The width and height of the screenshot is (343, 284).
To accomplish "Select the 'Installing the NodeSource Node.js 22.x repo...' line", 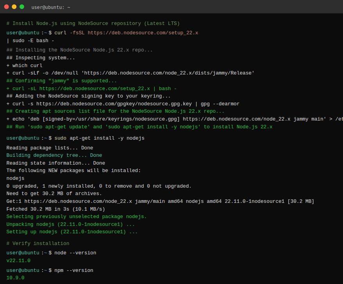I will 79,50.
